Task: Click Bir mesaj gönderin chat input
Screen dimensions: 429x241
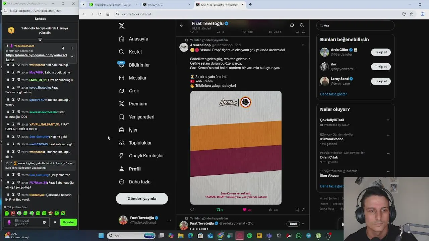Action: pyautogui.click(x=27, y=222)
